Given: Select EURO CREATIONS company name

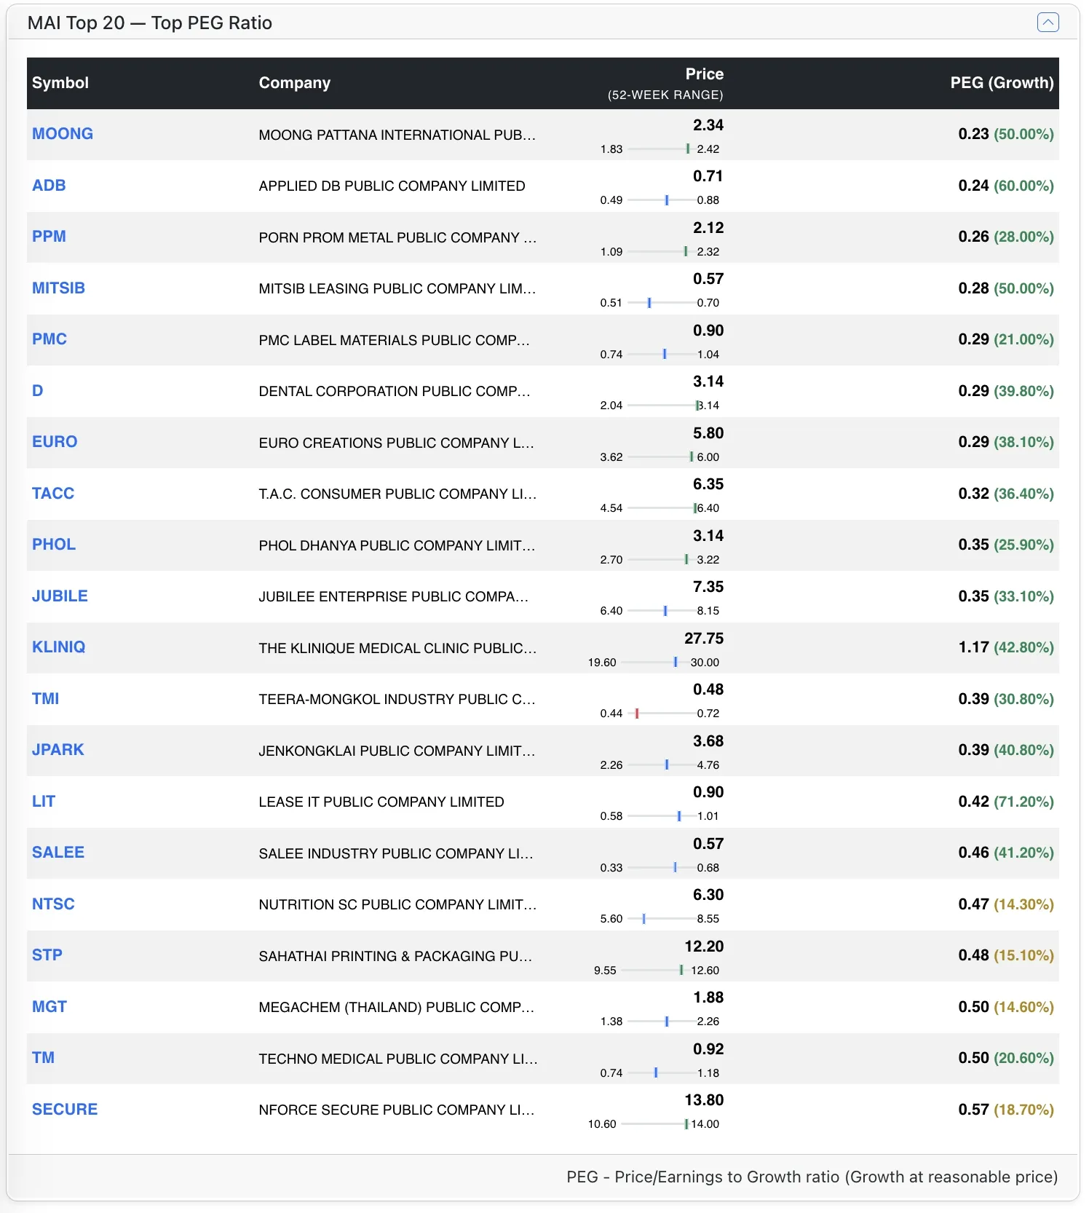Looking at the screenshot, I should tap(397, 443).
